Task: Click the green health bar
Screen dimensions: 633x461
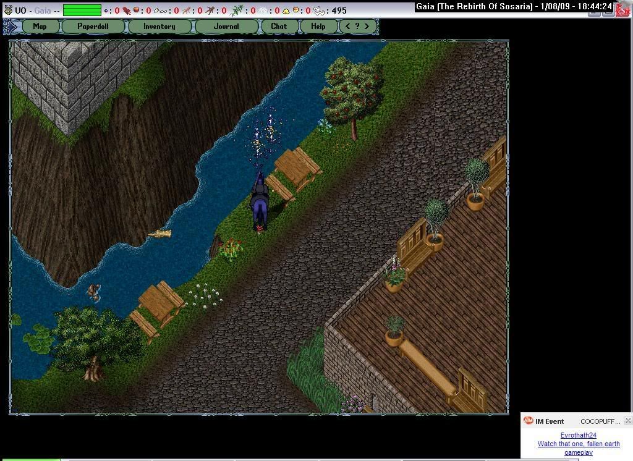Action: coord(82,10)
